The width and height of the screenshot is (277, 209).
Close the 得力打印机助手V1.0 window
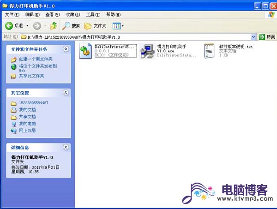tap(274, 6)
